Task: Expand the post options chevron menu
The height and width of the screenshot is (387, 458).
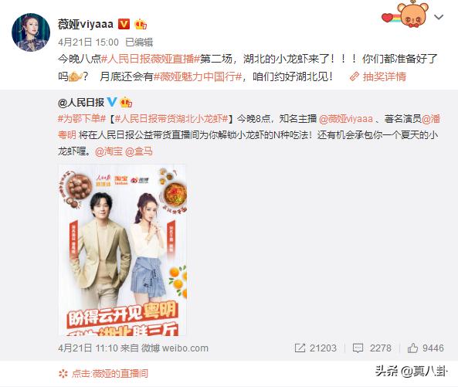Action: pos(439,17)
